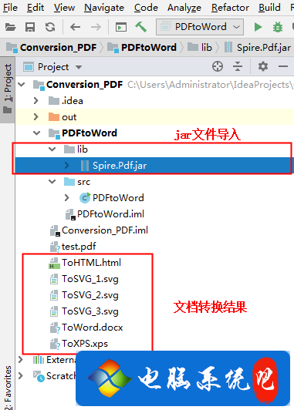Image resolution: width=294 pixels, height=410 pixels.
Task: Collapse the src folder
Action: (52, 182)
